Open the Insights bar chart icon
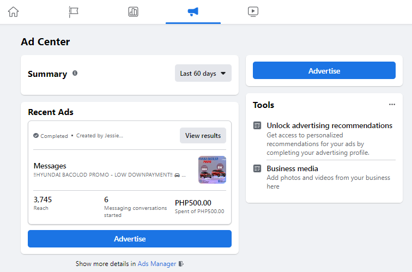The image size is (412, 272). [133, 11]
